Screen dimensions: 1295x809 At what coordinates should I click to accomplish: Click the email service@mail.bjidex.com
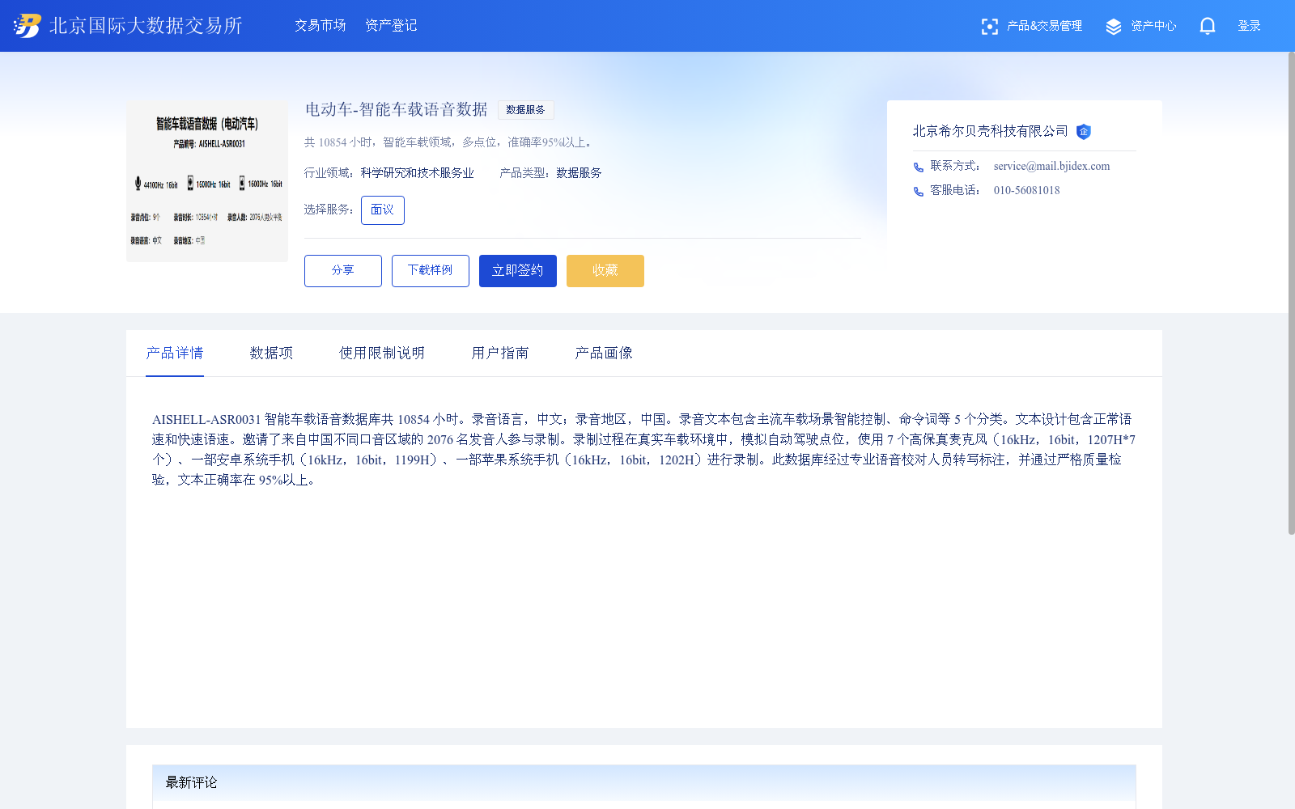(x=1051, y=167)
